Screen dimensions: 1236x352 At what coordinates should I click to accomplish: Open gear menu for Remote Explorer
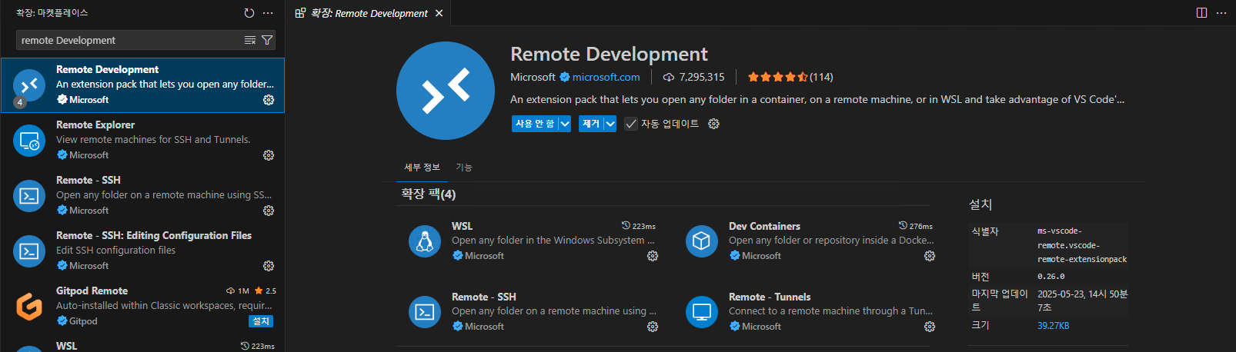(x=269, y=155)
